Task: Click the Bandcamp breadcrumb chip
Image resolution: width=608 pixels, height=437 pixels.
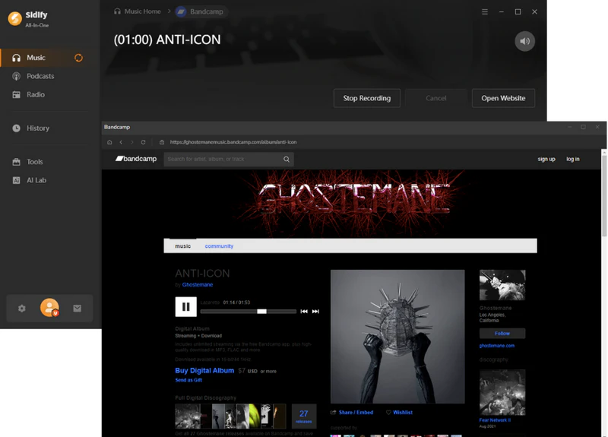Action: point(201,11)
